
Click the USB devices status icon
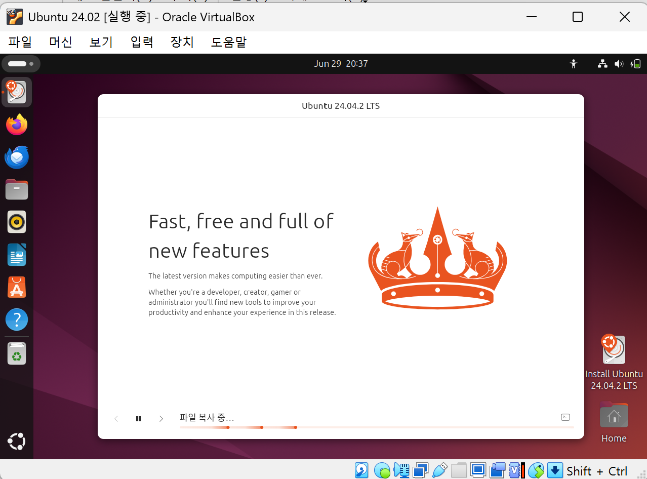pos(440,470)
